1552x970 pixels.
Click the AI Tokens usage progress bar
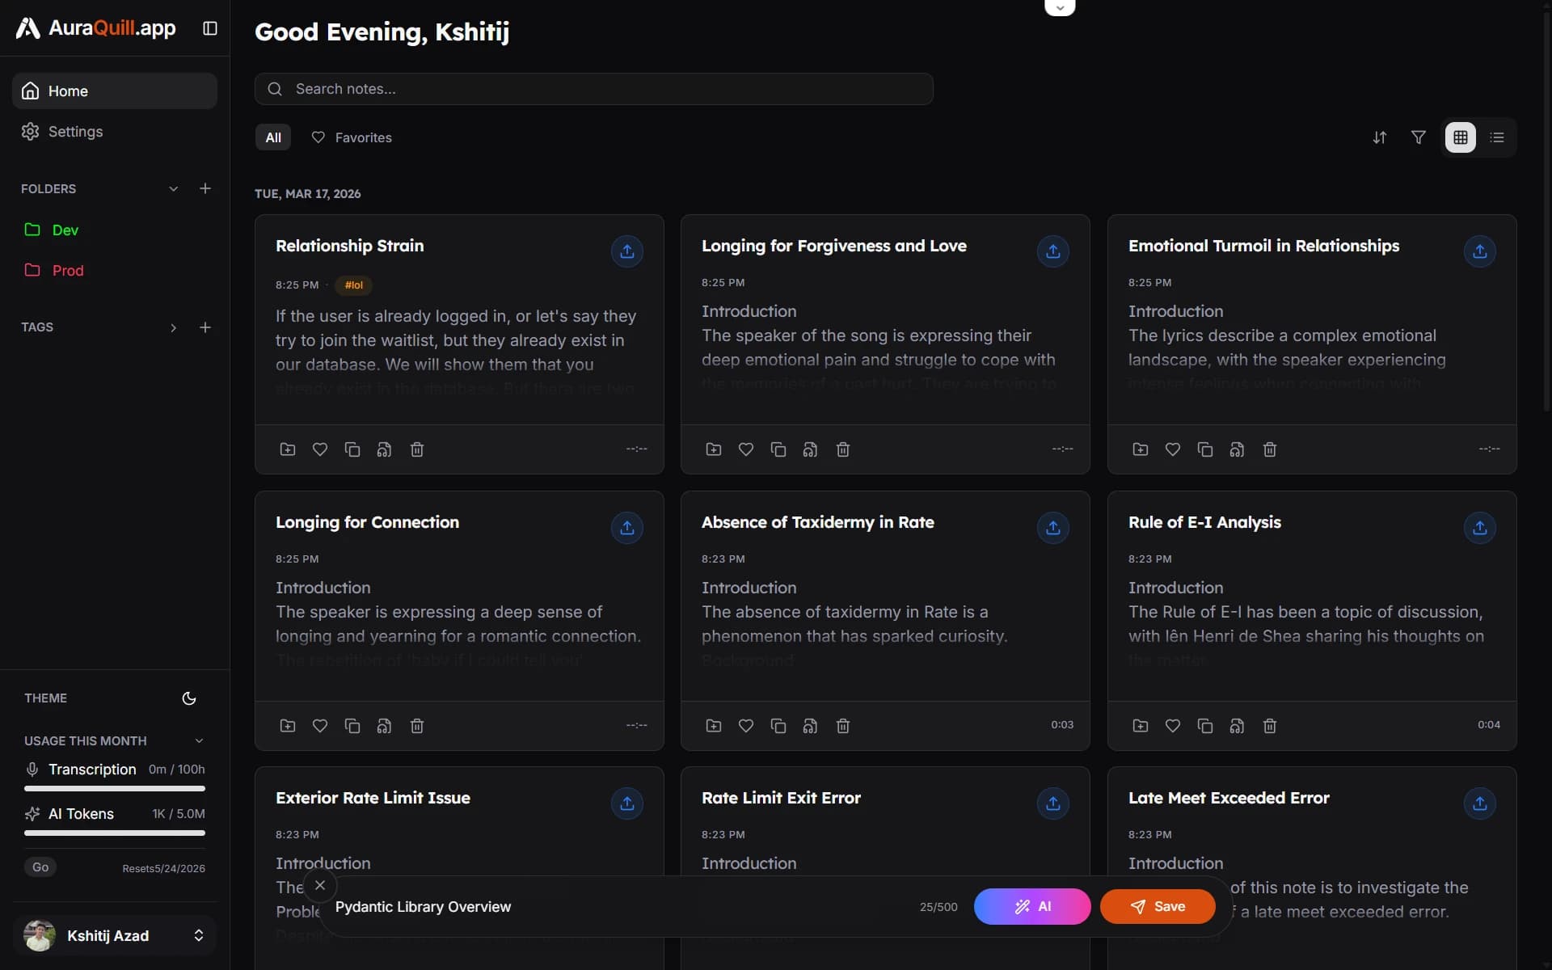(115, 833)
